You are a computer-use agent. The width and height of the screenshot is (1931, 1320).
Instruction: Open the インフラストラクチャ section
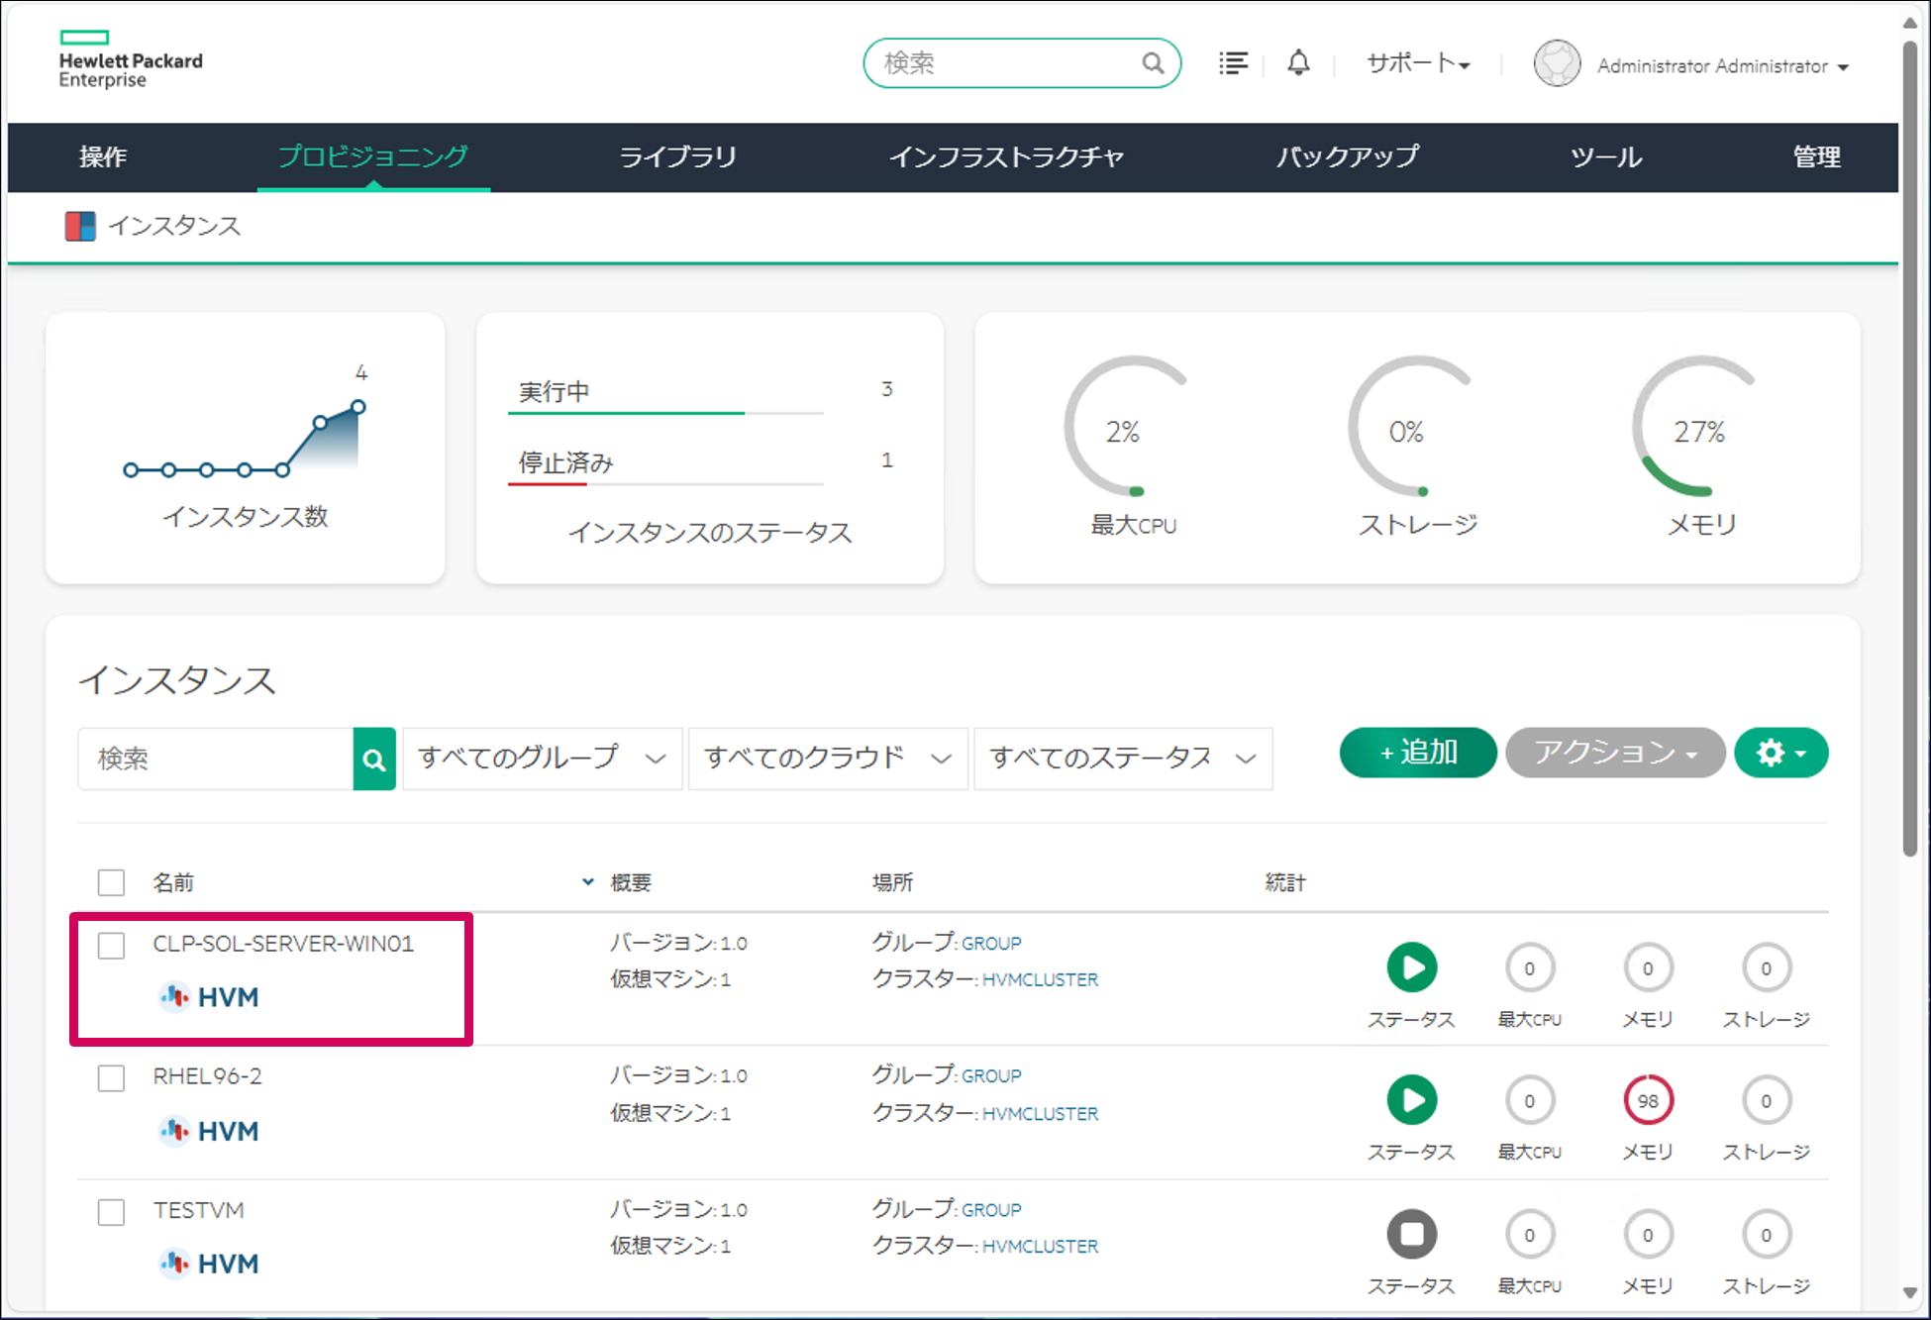(x=1008, y=156)
